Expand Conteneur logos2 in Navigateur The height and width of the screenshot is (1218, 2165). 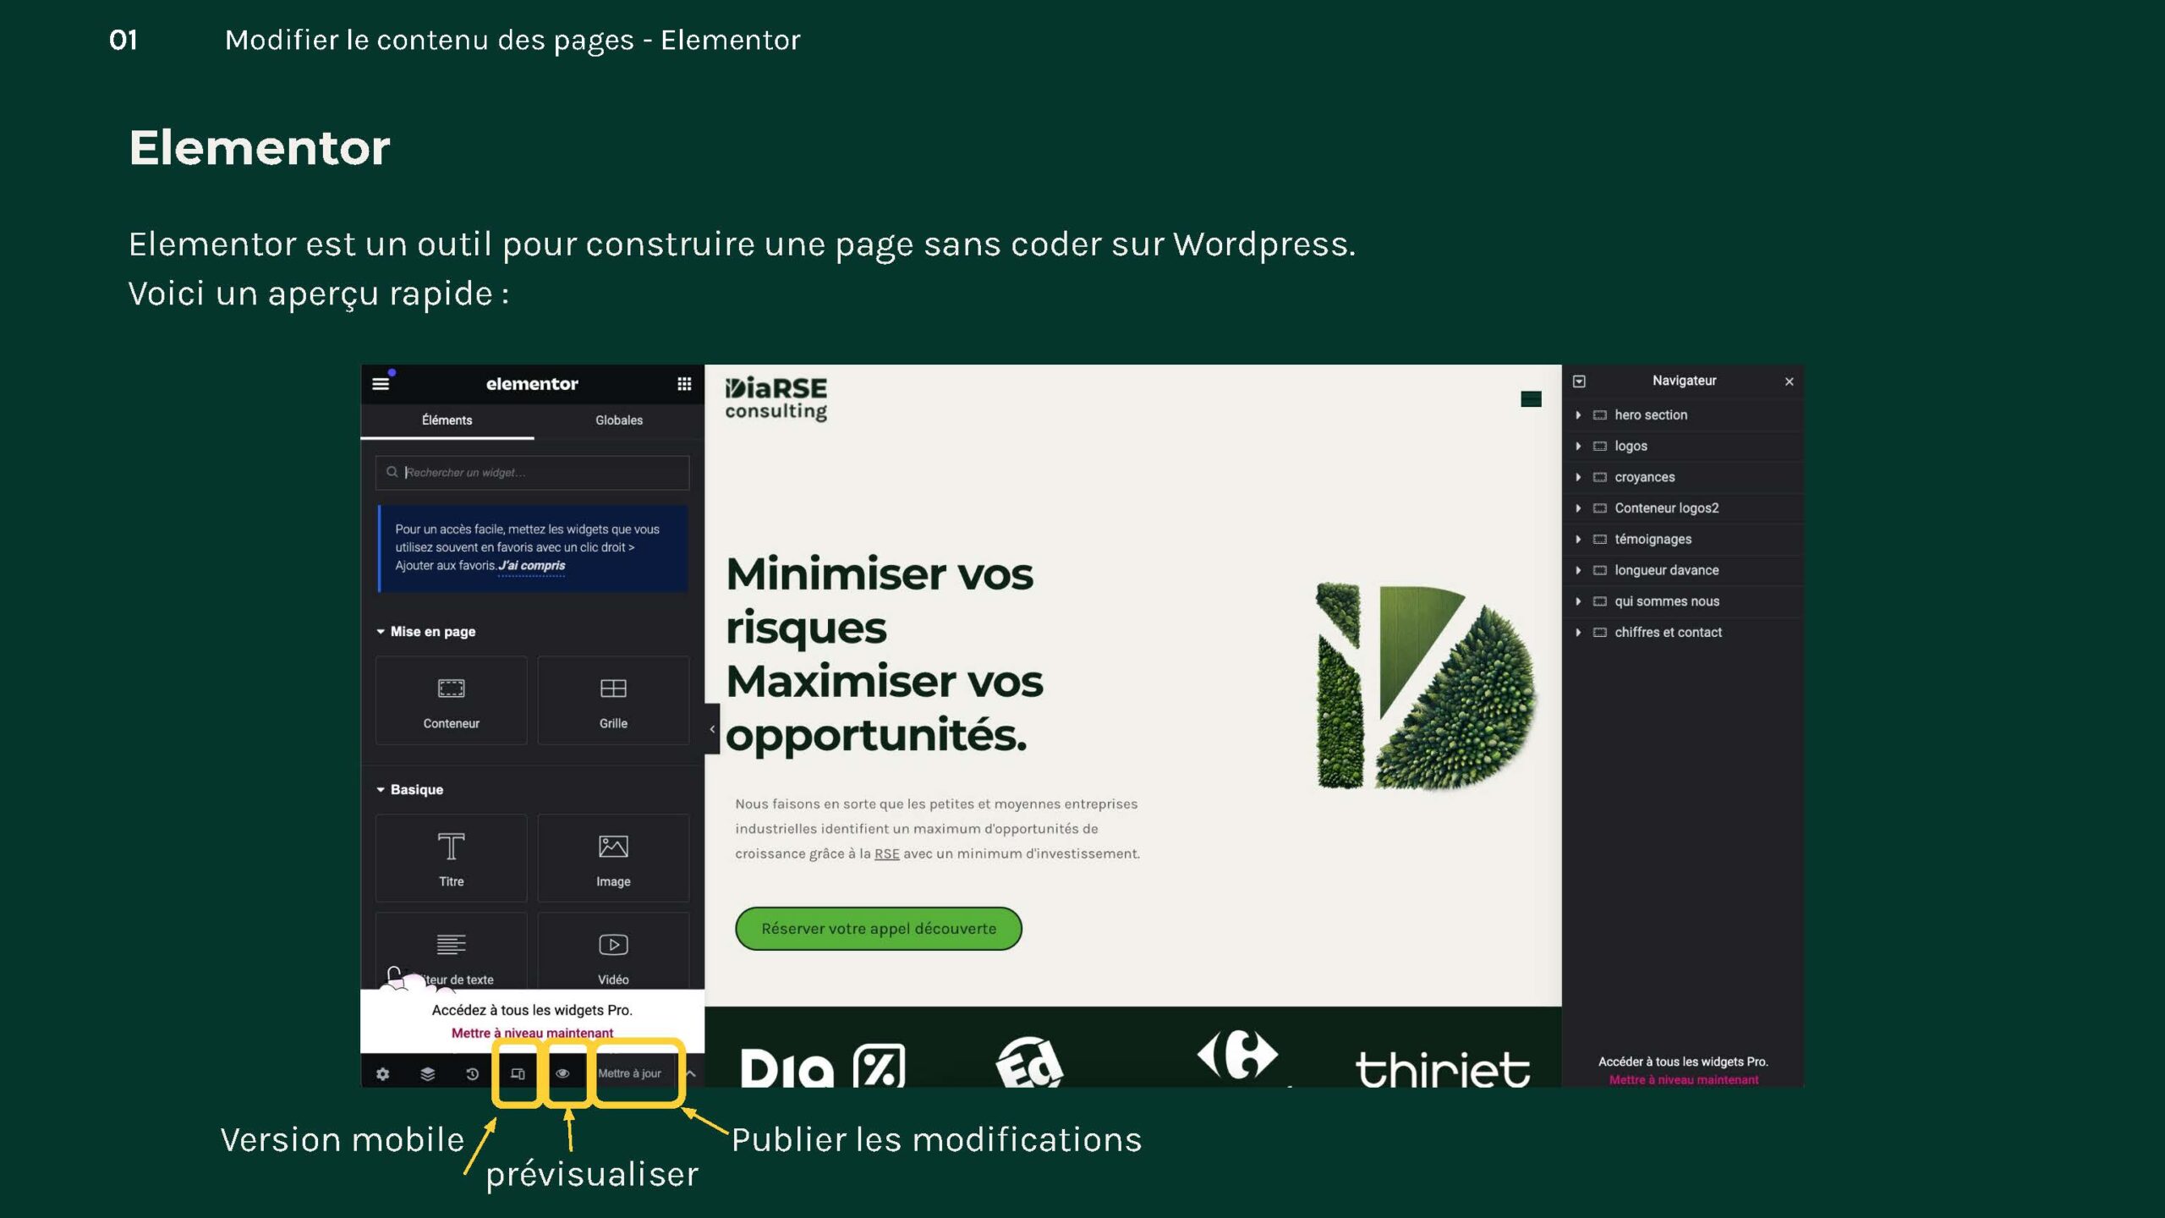(1578, 508)
